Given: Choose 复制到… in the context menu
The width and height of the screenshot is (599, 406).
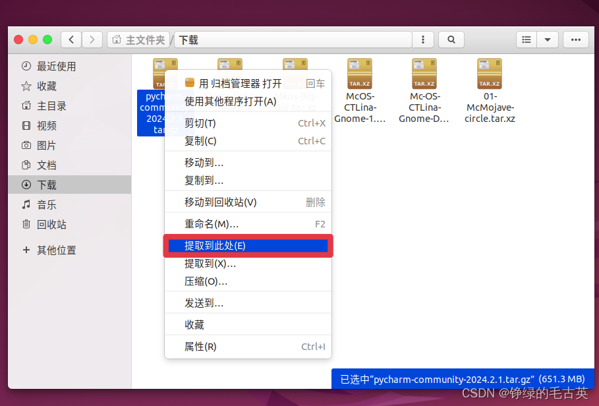Looking at the screenshot, I should [x=248, y=181].
